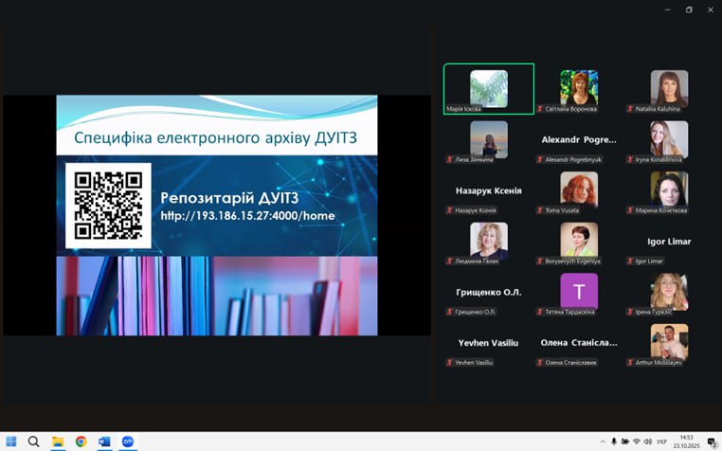Show hidden system tray icons chevron

point(603,442)
